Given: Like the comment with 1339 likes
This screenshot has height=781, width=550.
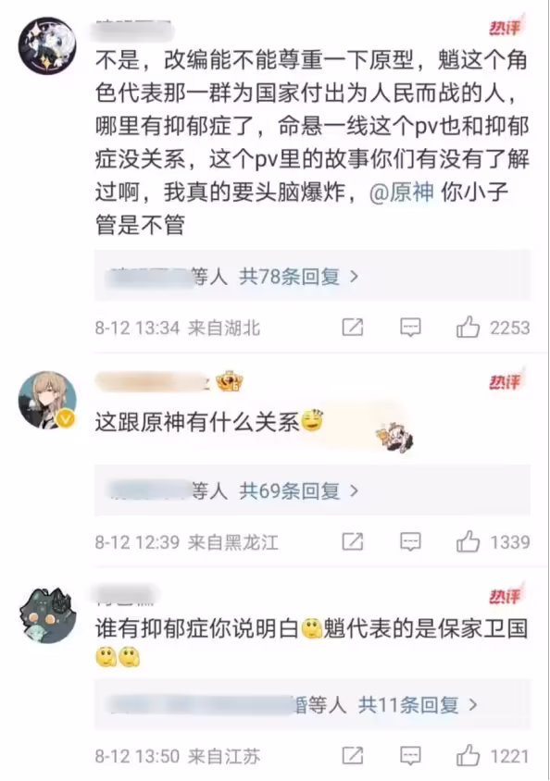Looking at the screenshot, I should (x=468, y=541).
